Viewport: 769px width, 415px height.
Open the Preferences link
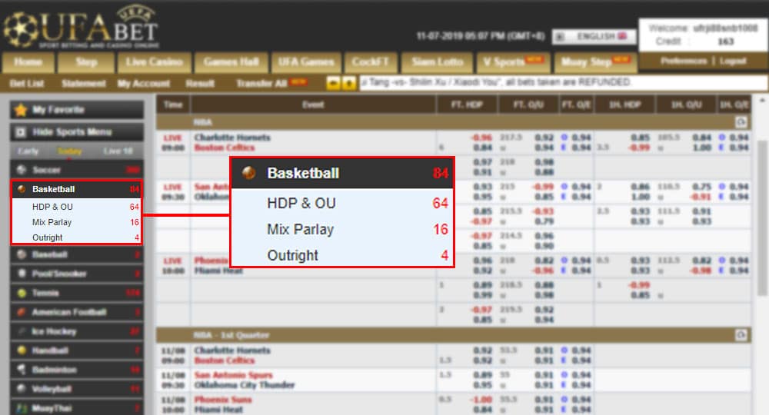[684, 61]
